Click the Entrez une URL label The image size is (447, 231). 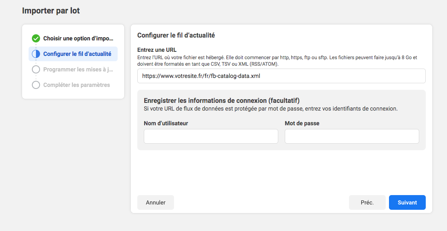(x=157, y=50)
